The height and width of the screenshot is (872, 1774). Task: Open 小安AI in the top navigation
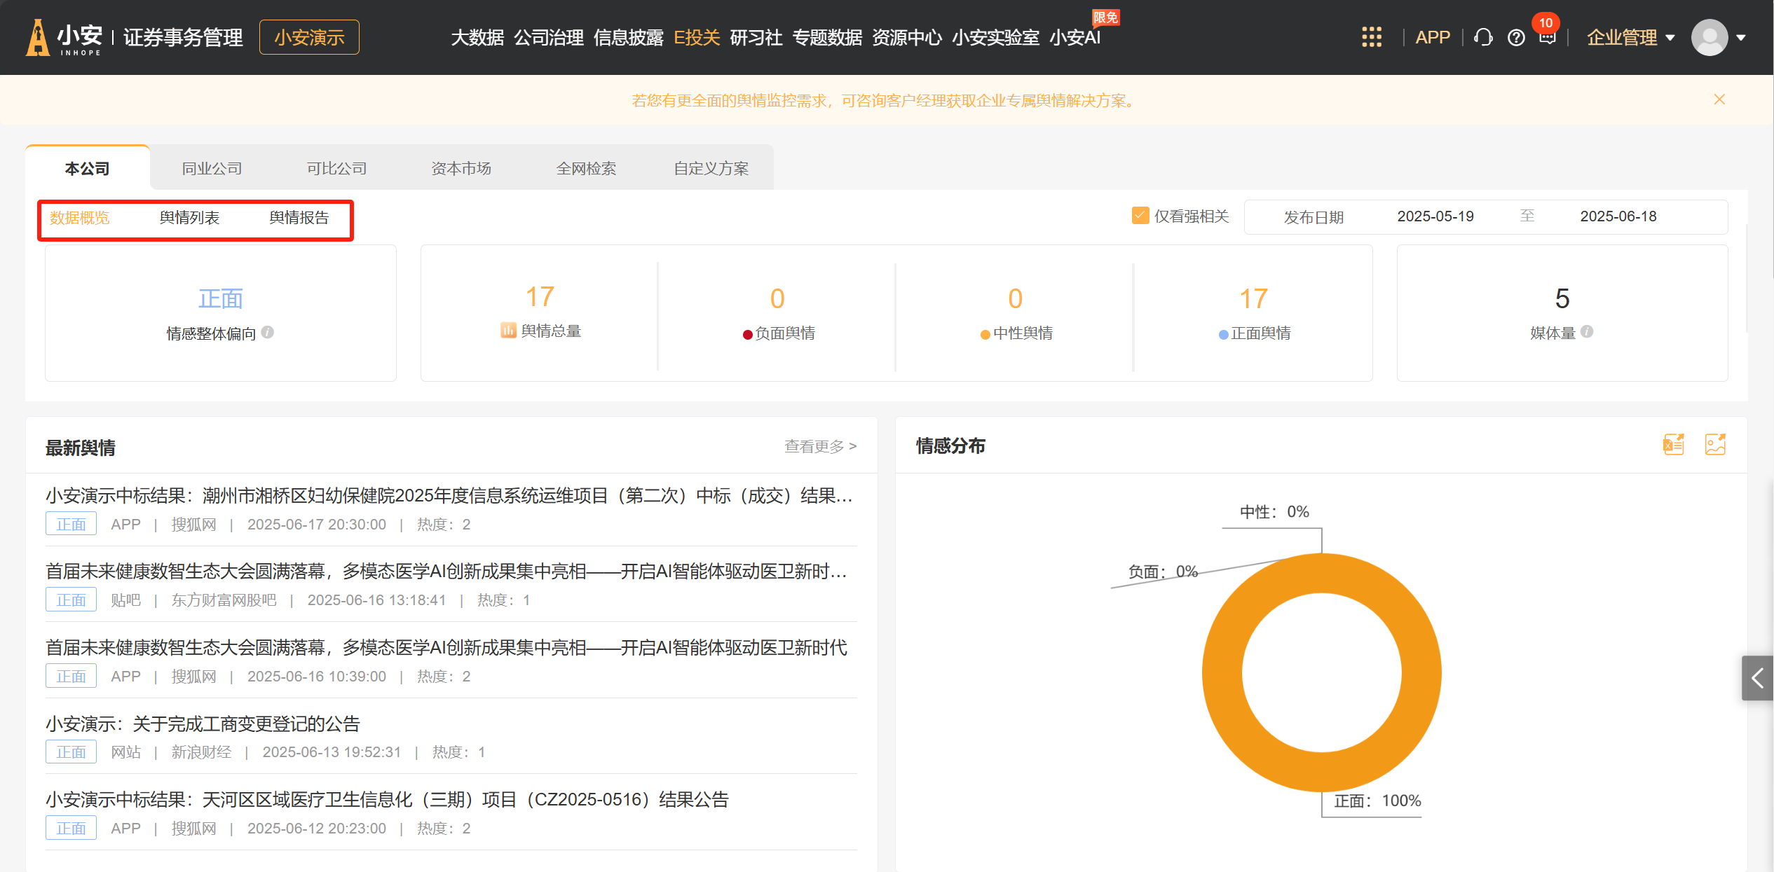point(1074,37)
